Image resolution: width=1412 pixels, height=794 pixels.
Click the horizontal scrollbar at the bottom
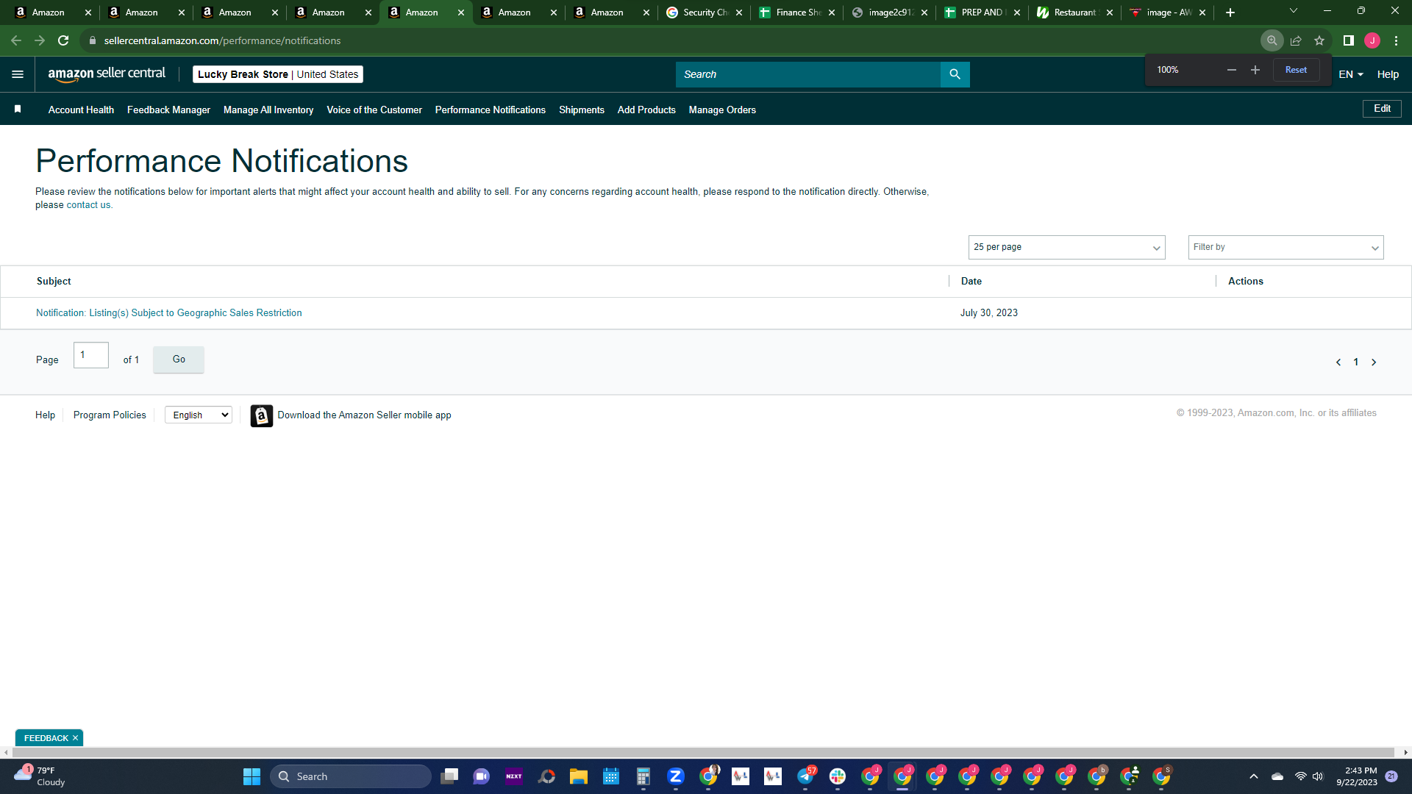[702, 753]
